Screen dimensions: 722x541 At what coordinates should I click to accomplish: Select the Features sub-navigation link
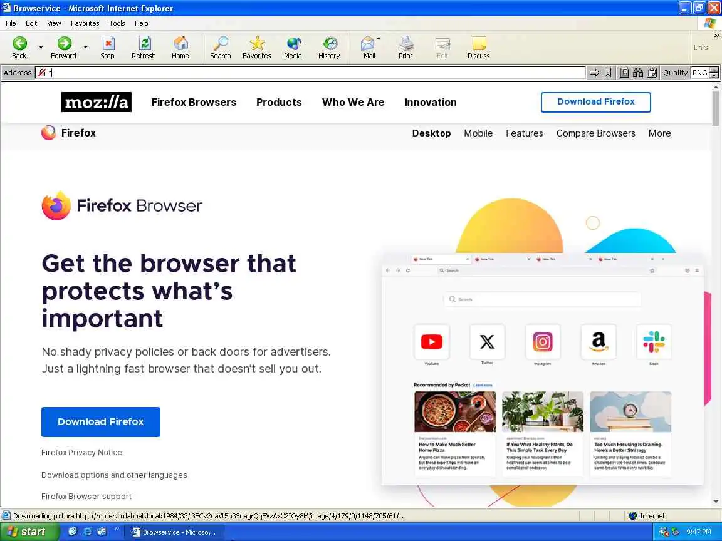pos(525,133)
